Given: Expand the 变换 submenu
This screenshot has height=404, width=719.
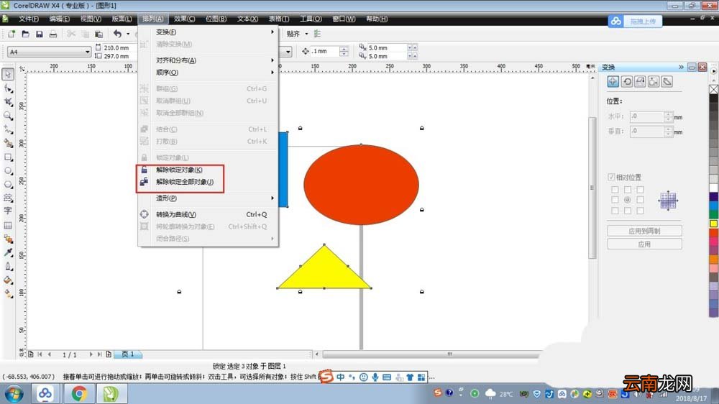Looking at the screenshot, I should tap(209, 32).
